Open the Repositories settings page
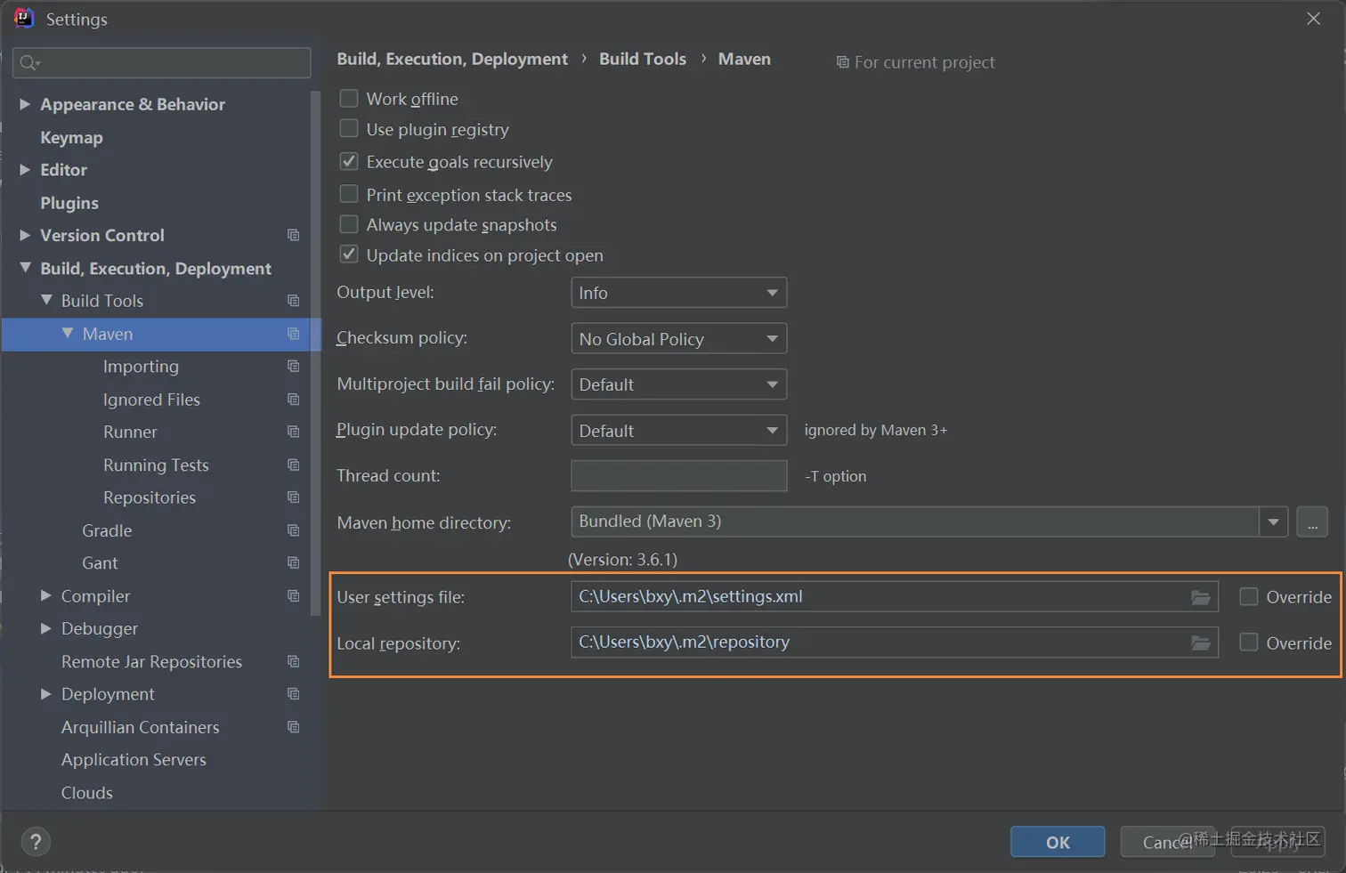Image resolution: width=1346 pixels, height=873 pixels. point(150,497)
